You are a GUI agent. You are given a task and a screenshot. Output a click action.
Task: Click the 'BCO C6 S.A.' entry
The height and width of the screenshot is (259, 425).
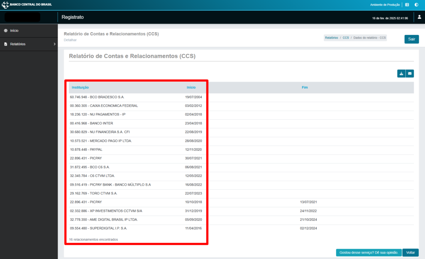point(90,167)
